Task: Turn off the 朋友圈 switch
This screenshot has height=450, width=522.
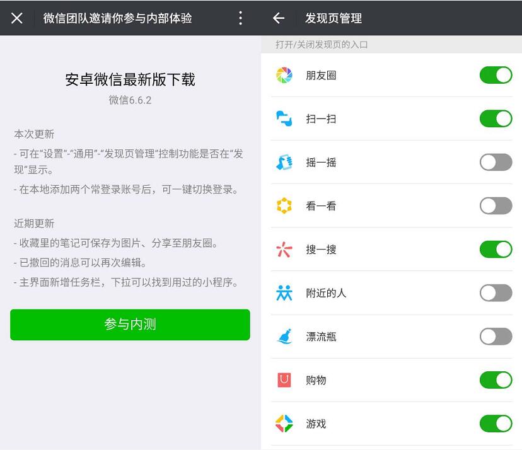Action: point(496,75)
